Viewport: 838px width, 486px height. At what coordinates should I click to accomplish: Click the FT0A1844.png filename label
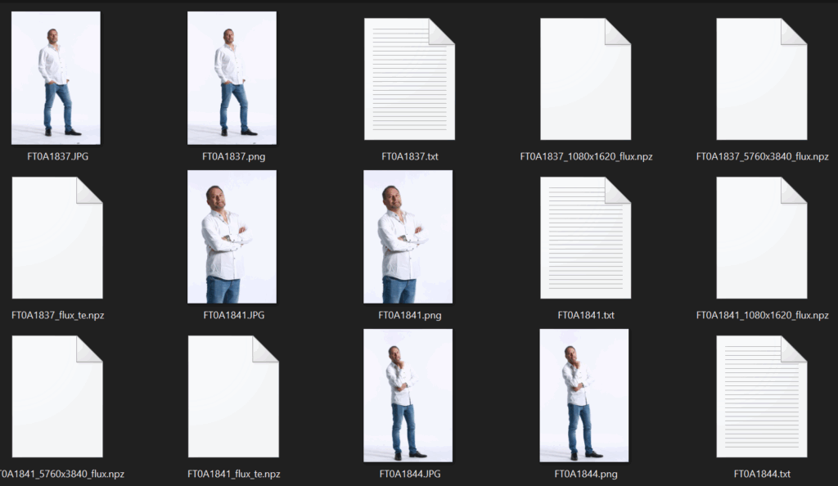585,474
